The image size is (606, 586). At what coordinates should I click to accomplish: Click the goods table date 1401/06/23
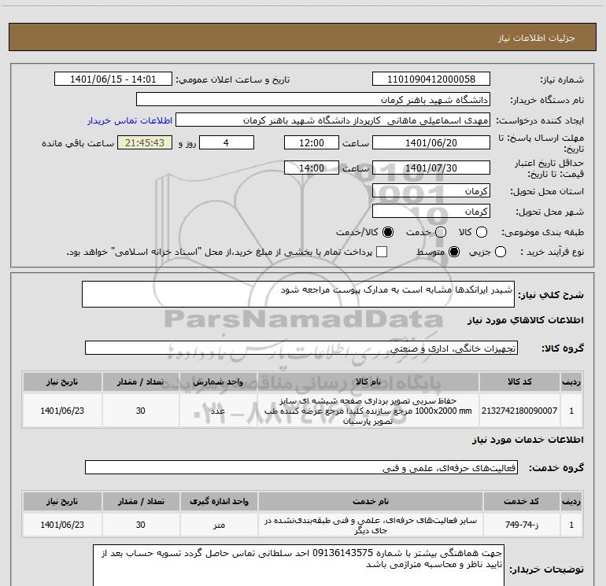coord(62,411)
